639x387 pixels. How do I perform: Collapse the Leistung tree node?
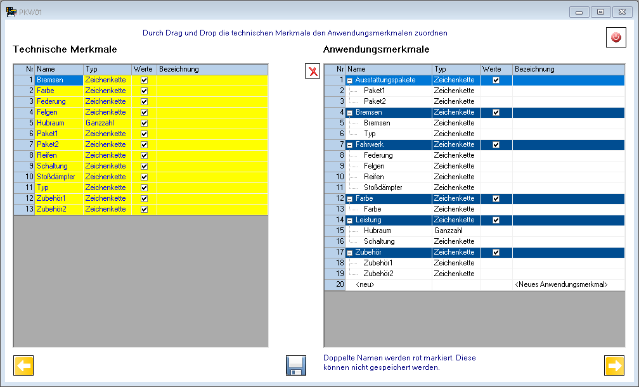[350, 220]
